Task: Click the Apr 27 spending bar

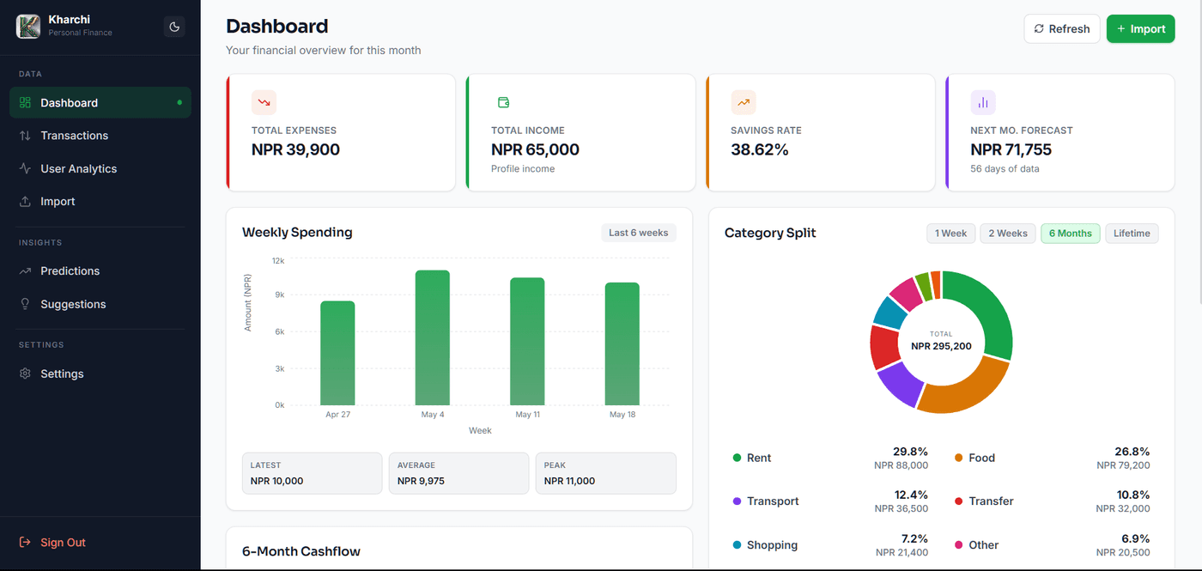Action: [337, 353]
